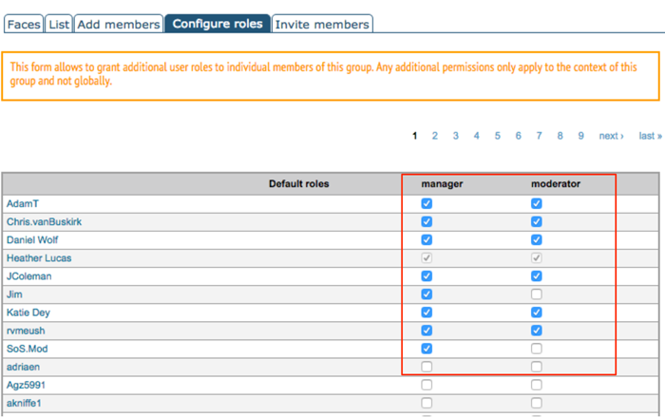This screenshot has height=417, width=665.
Task: Check manager checkbox for Agz5991
Action: [427, 385]
